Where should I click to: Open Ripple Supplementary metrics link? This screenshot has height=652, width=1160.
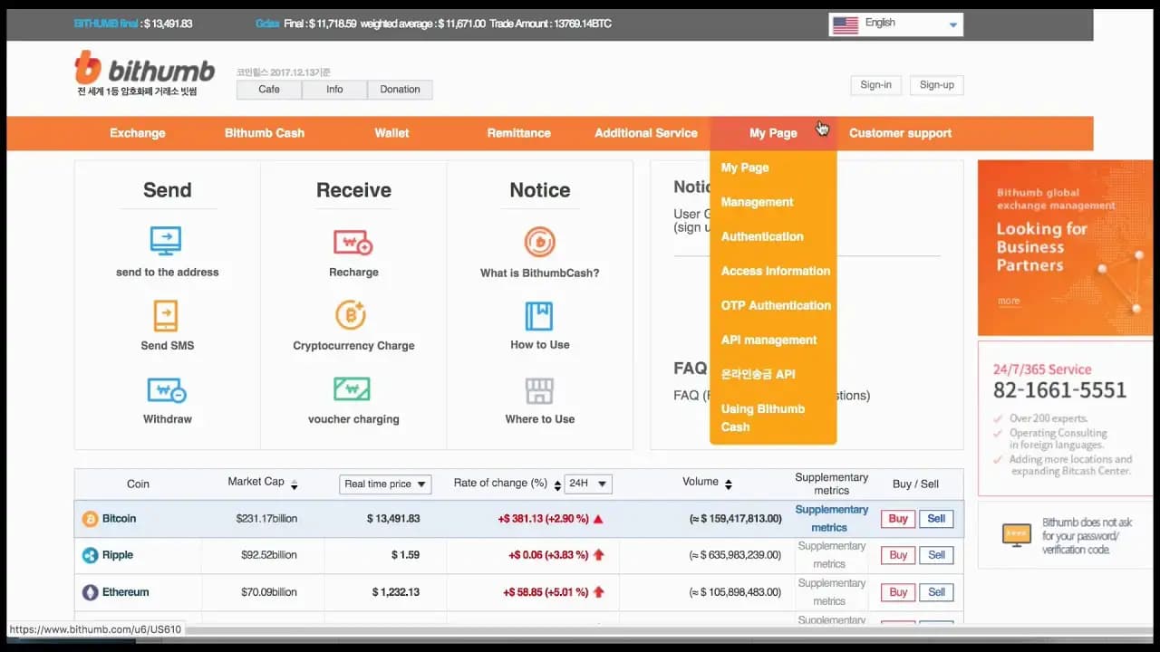[x=831, y=555]
